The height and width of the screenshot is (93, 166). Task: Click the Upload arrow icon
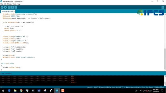click(x=5, y=7)
